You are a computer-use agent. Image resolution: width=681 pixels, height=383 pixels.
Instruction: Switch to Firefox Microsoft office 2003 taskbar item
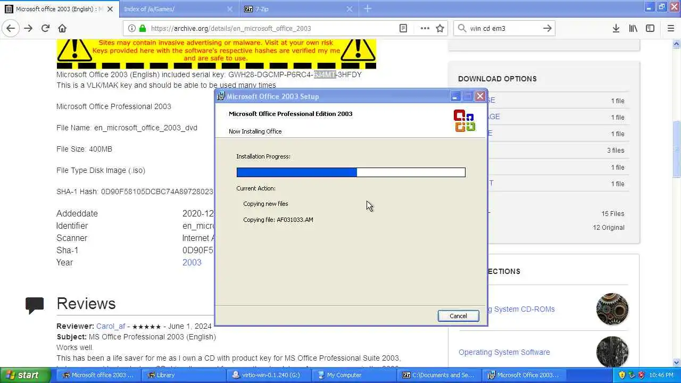click(x=99, y=375)
